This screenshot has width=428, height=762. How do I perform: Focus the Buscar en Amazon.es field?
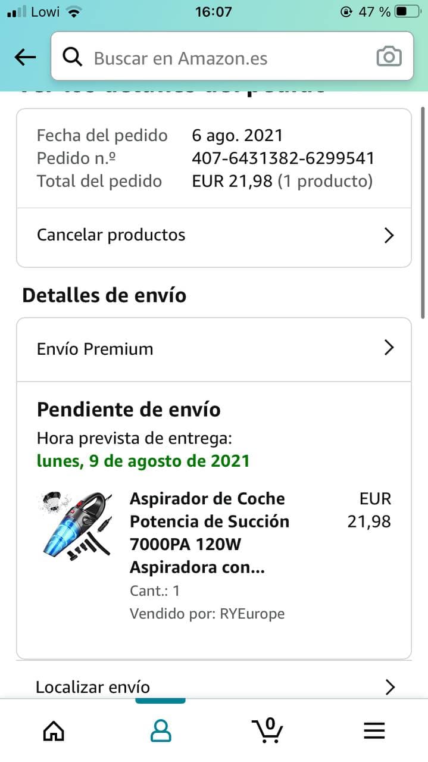[x=226, y=58]
